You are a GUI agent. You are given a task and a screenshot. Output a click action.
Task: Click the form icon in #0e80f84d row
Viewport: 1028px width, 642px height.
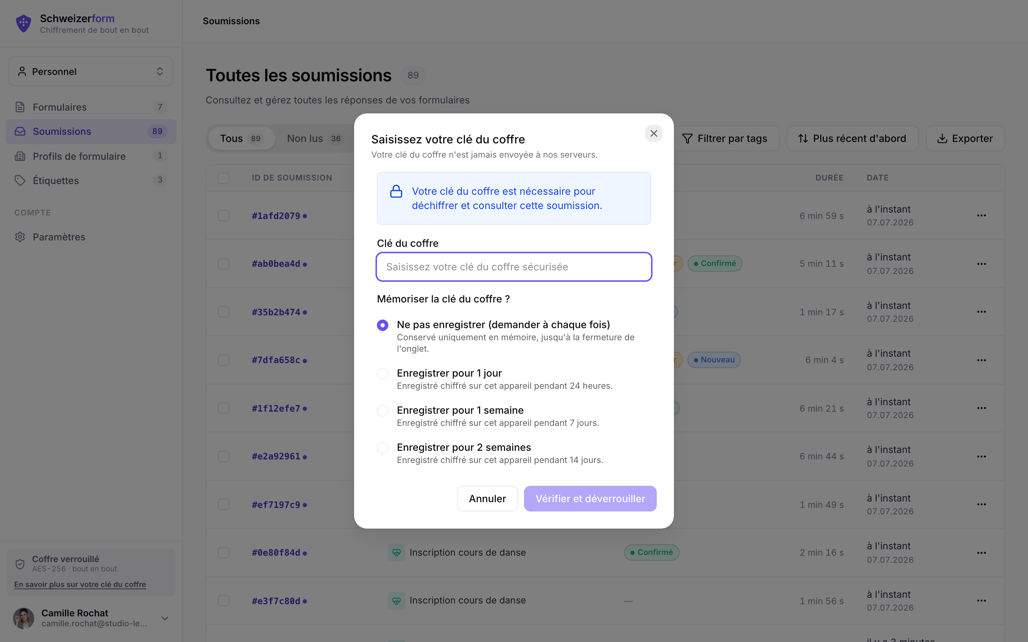[x=396, y=552]
